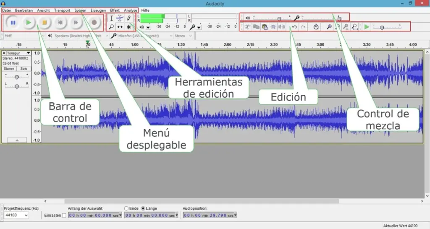Open the Erzeugen menu
The width and height of the screenshot is (430, 229).
pyautogui.click(x=98, y=10)
